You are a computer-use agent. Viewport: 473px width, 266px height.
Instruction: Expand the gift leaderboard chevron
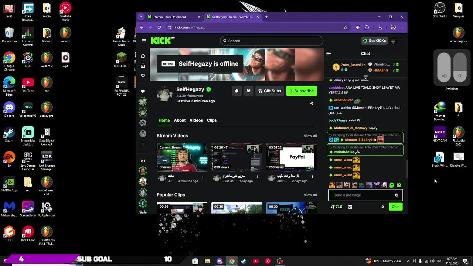coord(365,77)
